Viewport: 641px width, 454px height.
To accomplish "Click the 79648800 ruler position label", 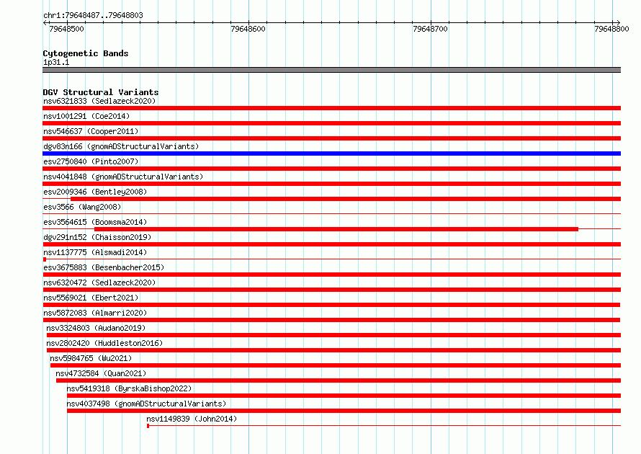I will click(611, 29).
